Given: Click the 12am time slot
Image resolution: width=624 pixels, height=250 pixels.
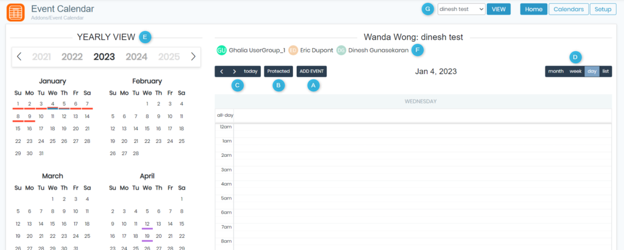Looking at the screenshot, I should coord(422,130).
